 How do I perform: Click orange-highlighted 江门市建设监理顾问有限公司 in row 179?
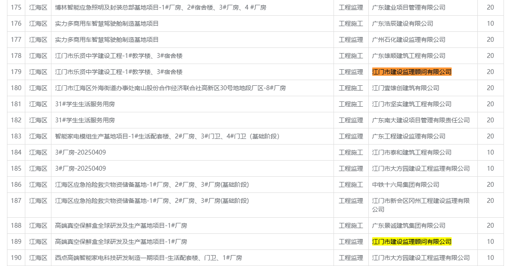412,72
